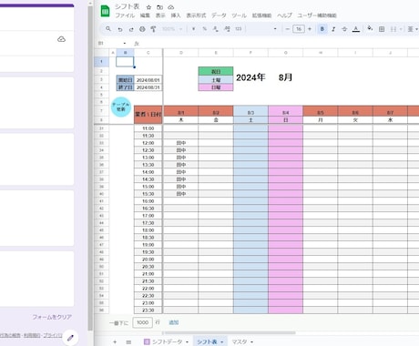Open the ヘルプ menu
This screenshot has height=346, width=419.
click(284, 15)
